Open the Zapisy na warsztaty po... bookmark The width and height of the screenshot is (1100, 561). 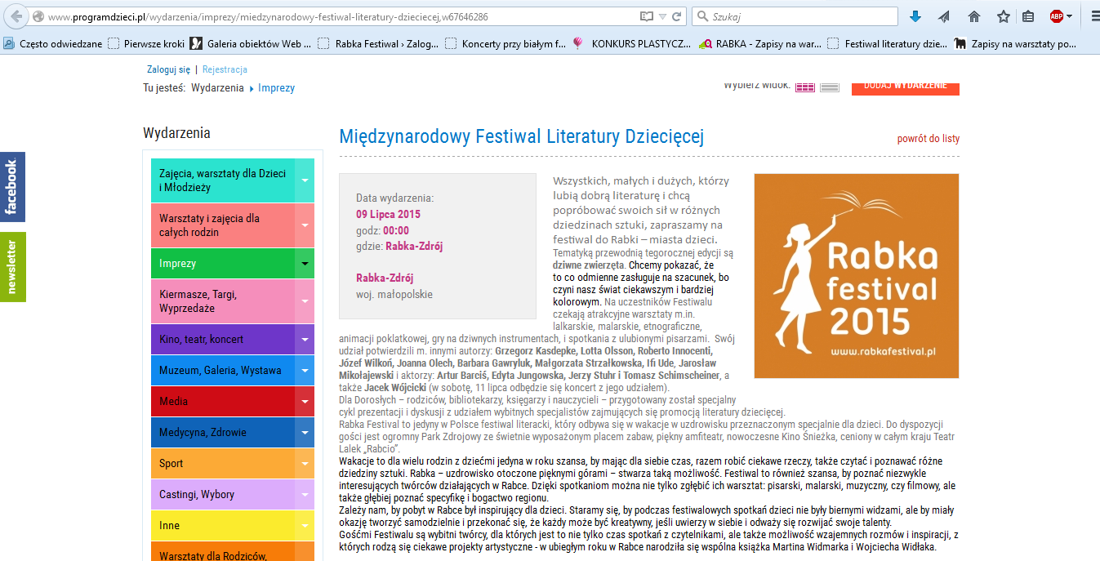pos(1015,44)
